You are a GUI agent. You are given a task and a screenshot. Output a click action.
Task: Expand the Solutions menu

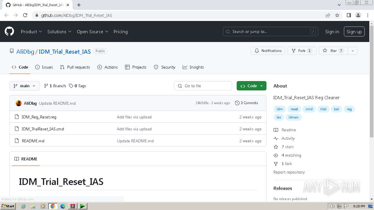[x=59, y=32]
